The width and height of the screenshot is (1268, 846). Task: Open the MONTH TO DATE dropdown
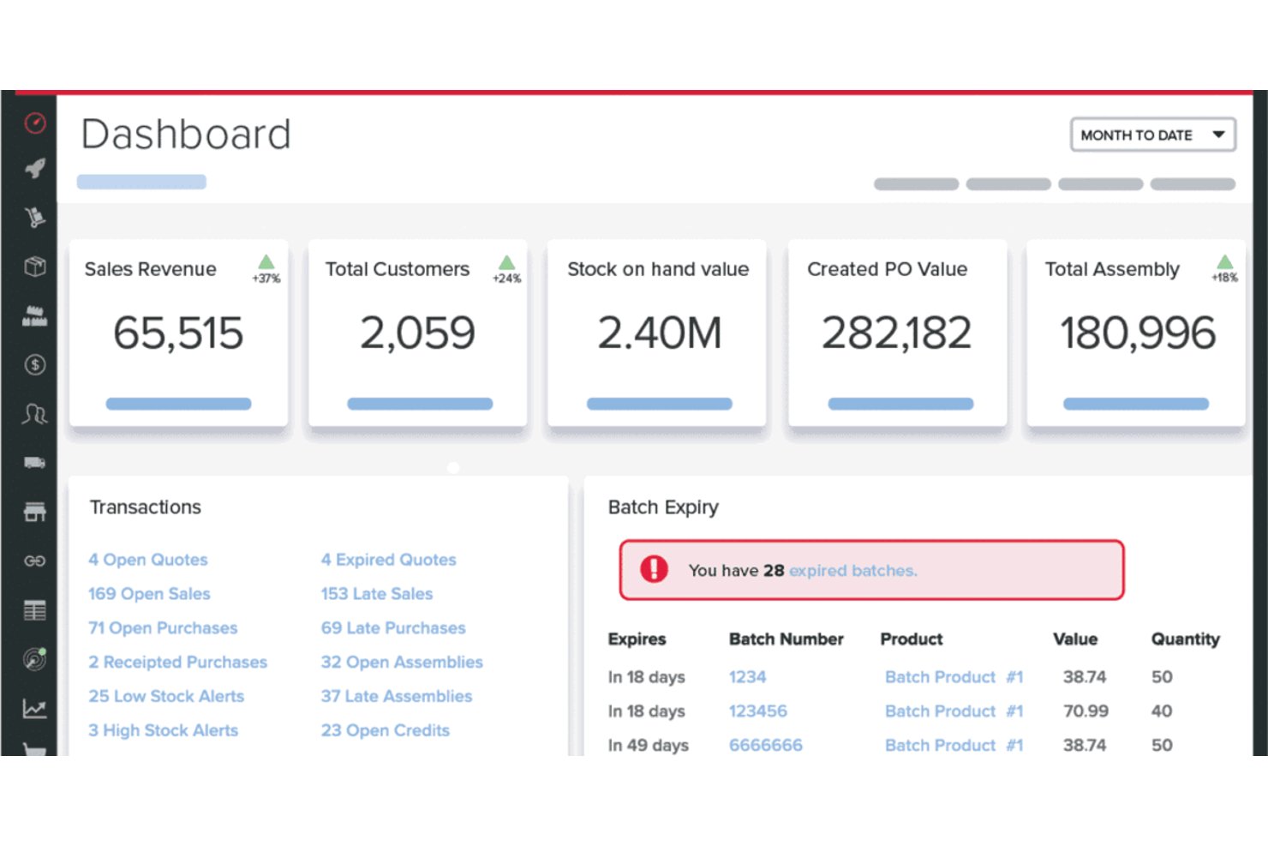point(1153,135)
